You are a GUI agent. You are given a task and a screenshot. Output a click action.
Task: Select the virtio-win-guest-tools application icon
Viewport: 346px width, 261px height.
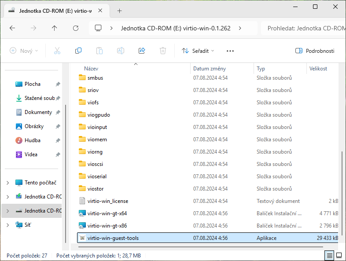point(82,238)
